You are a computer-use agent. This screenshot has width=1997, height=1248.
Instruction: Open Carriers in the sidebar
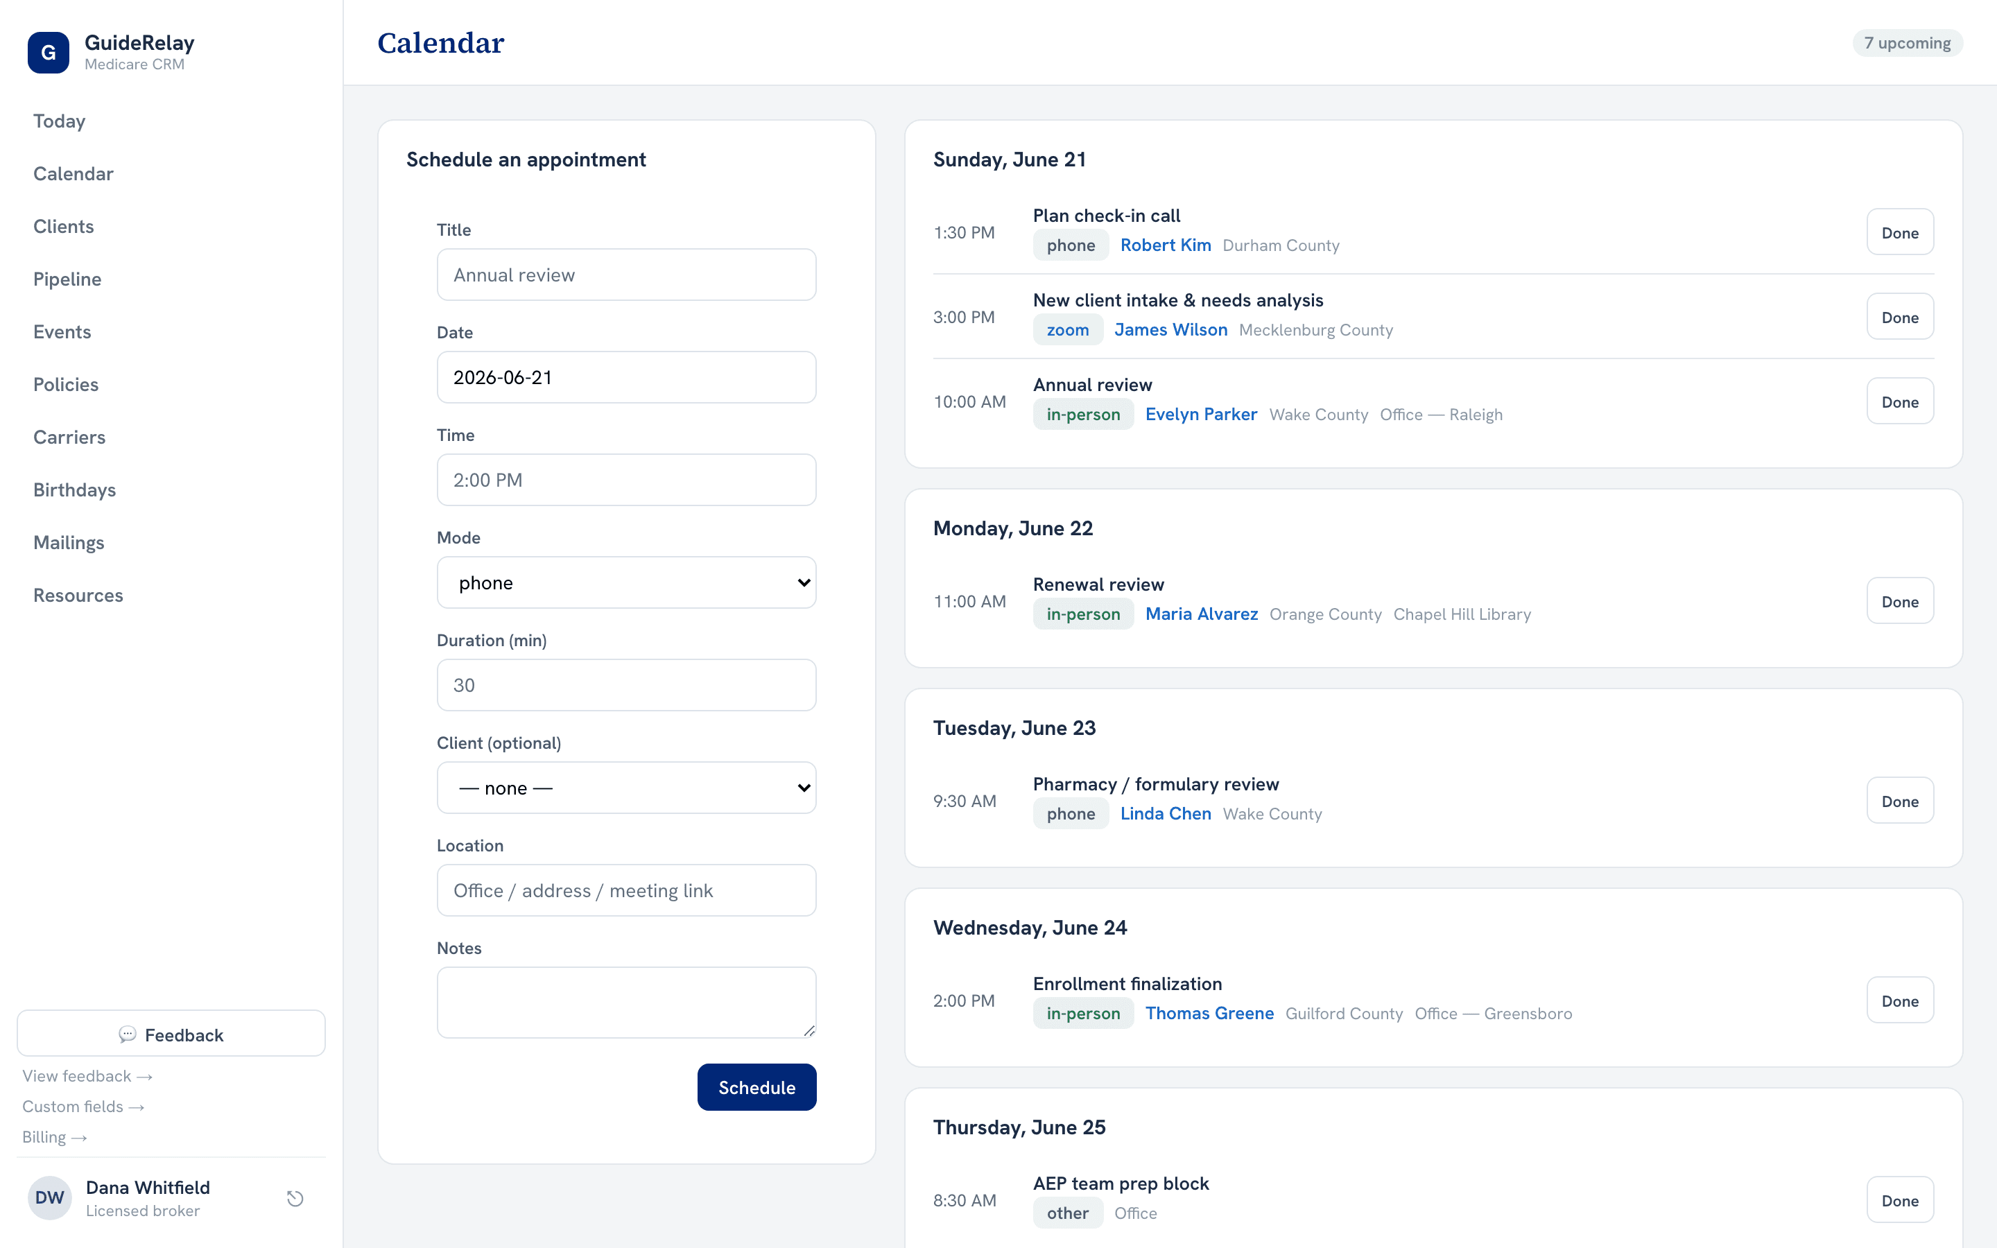tap(69, 438)
